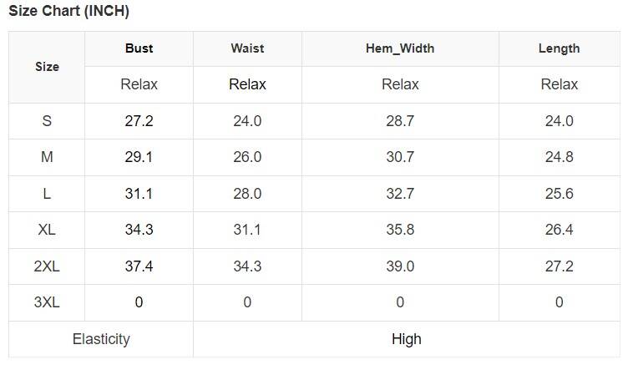Select the XL size row label
Image resolution: width=633 pixels, height=370 pixels.
[x=47, y=230]
